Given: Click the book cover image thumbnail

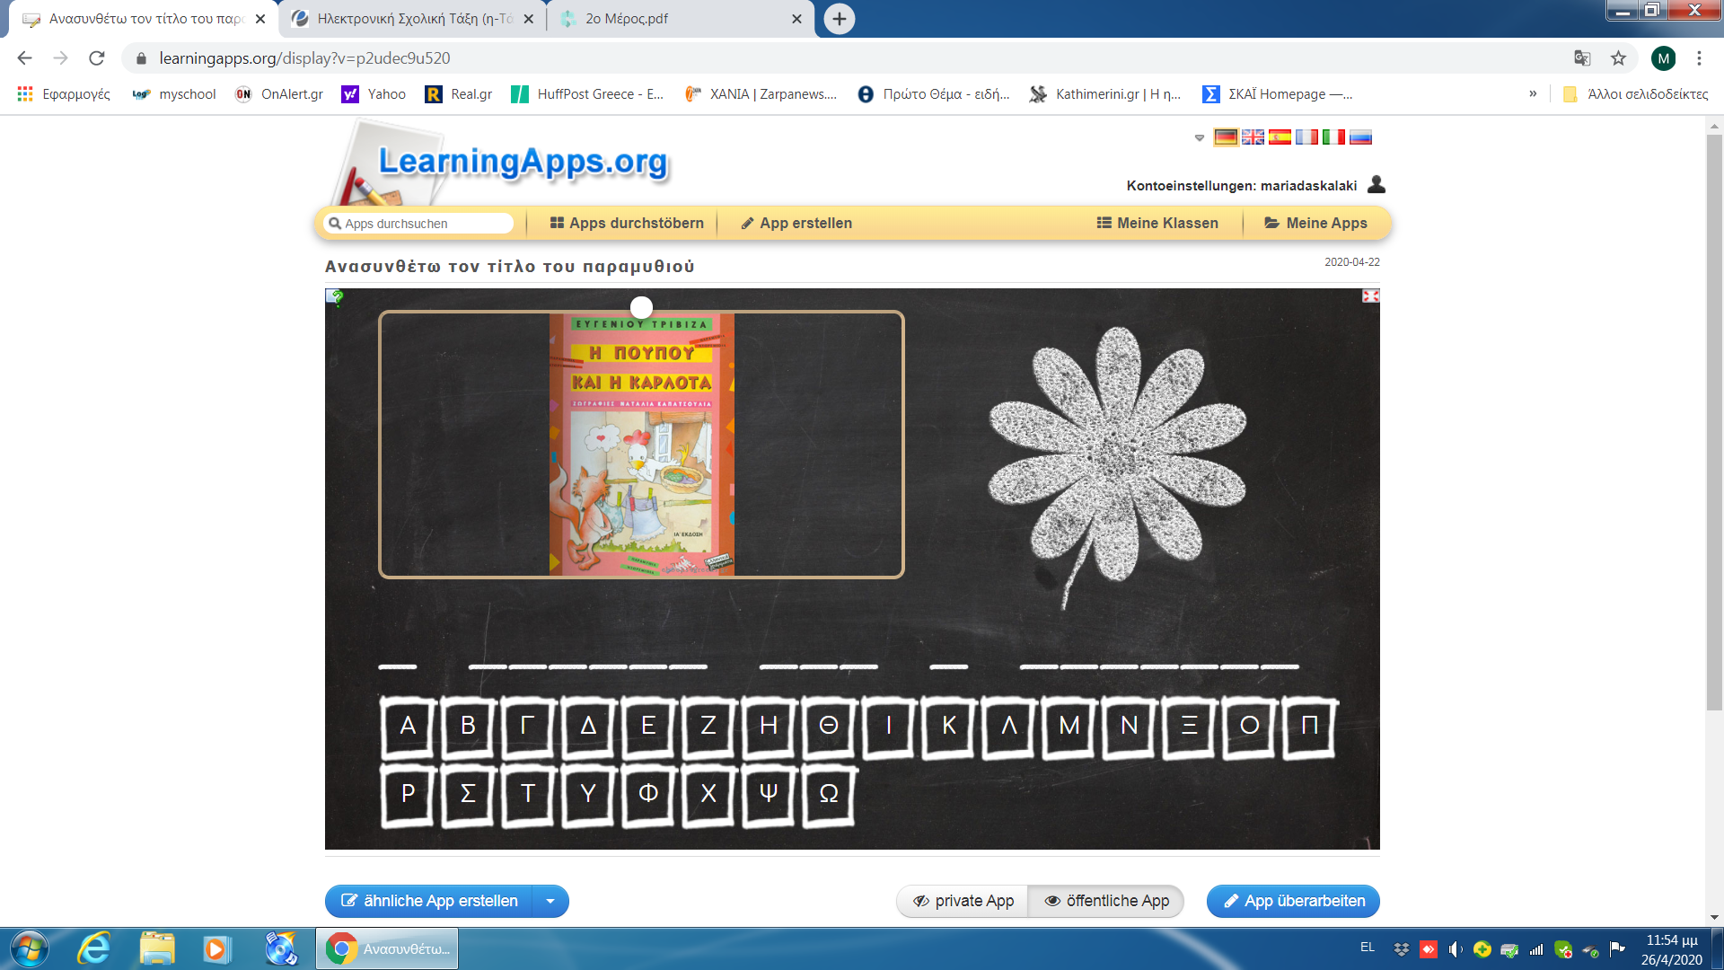Looking at the screenshot, I should click(x=641, y=444).
